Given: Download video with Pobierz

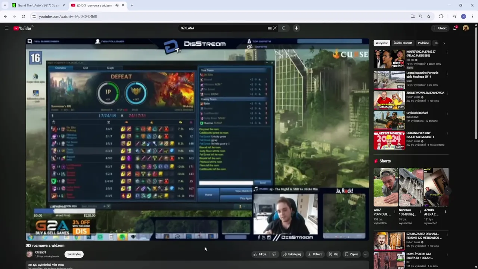Looking at the screenshot, I should click(315, 254).
